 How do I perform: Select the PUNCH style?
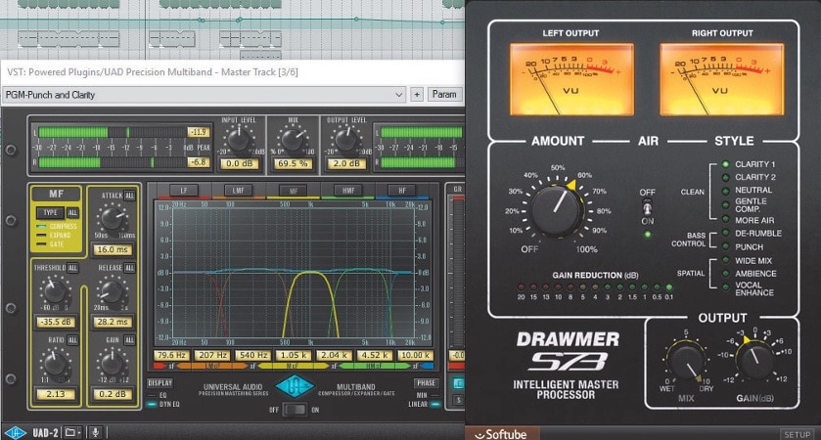click(743, 247)
